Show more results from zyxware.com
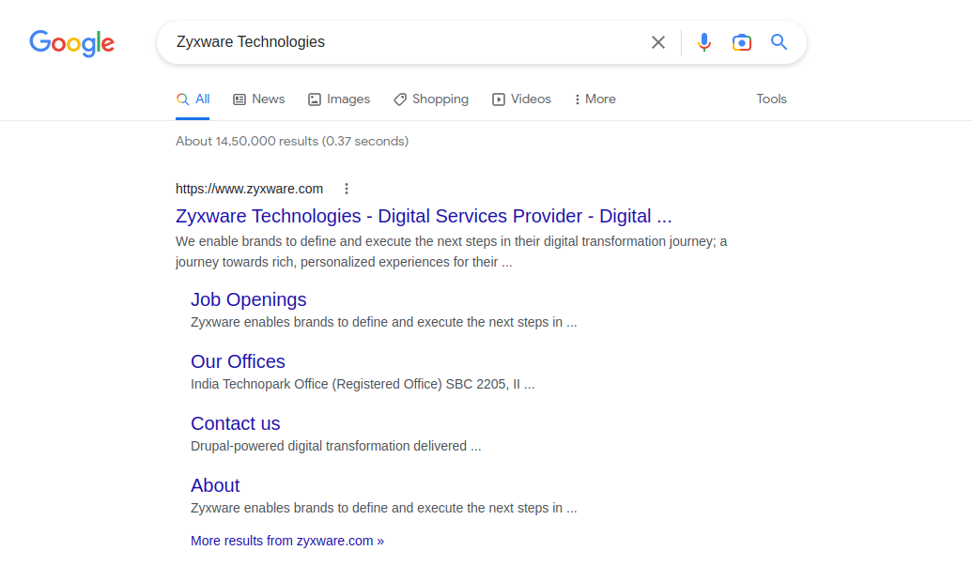 (x=286, y=541)
